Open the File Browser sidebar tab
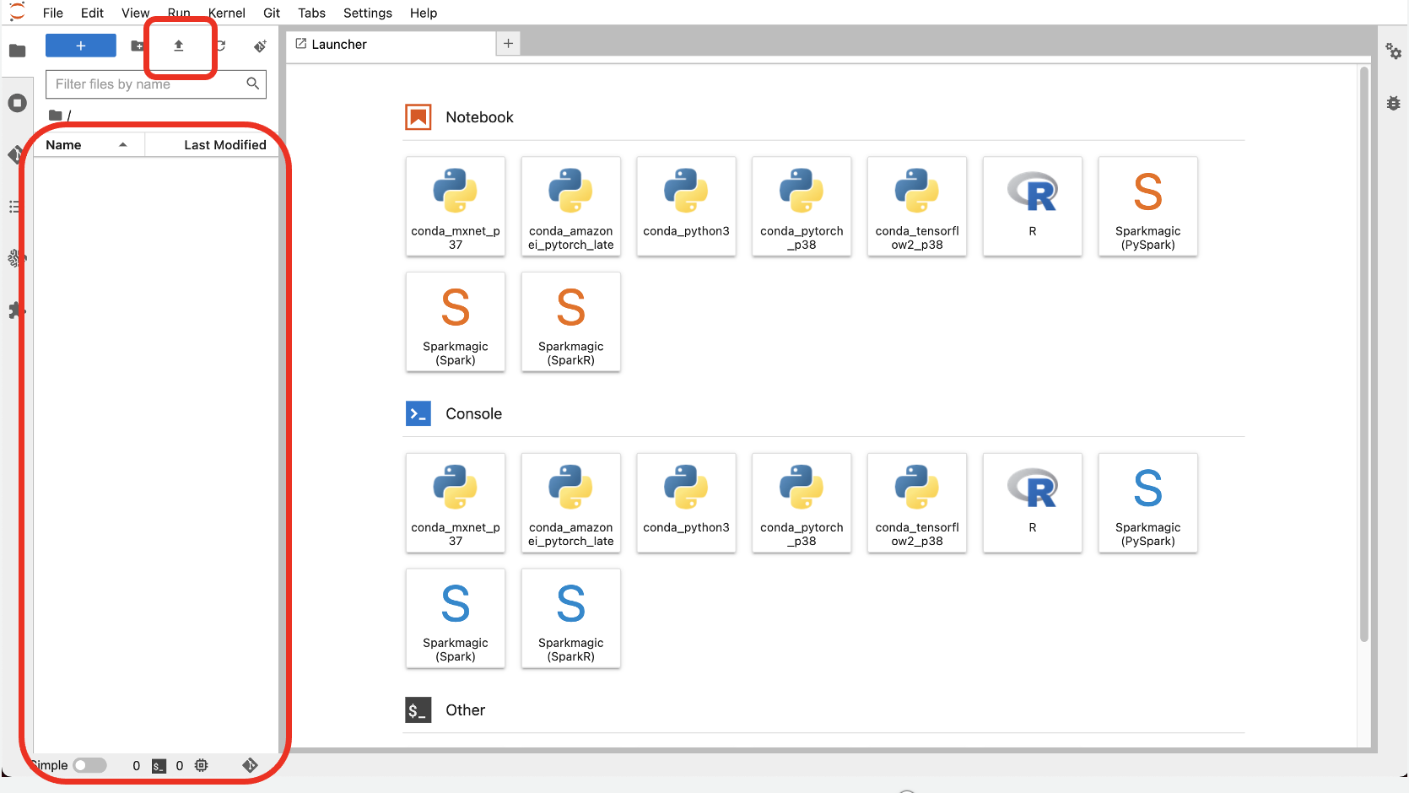Image resolution: width=1409 pixels, height=793 pixels. [x=17, y=51]
